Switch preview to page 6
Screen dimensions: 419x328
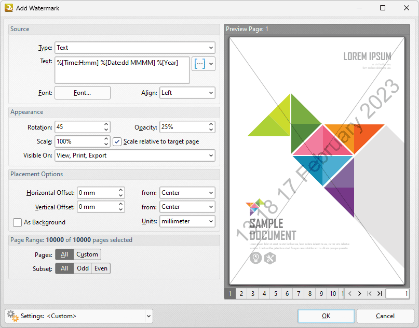287,294
